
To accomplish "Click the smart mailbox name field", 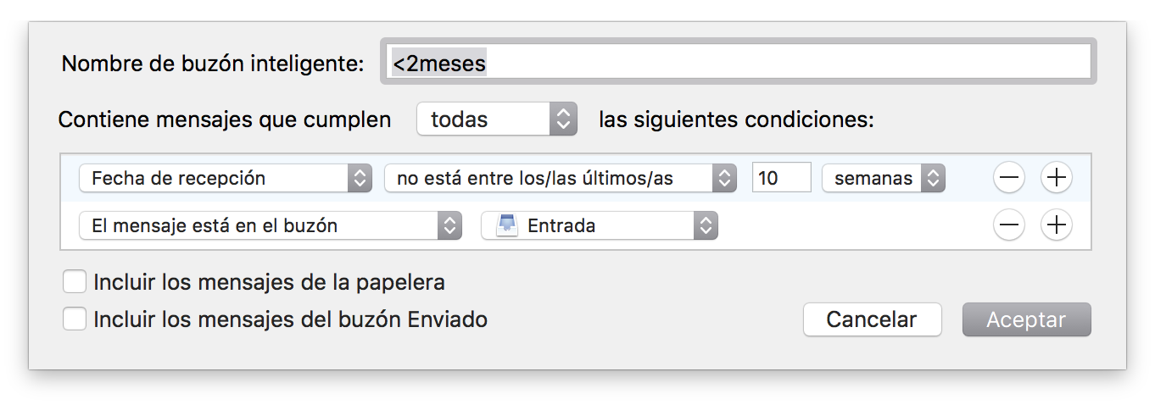I will click(x=738, y=64).
